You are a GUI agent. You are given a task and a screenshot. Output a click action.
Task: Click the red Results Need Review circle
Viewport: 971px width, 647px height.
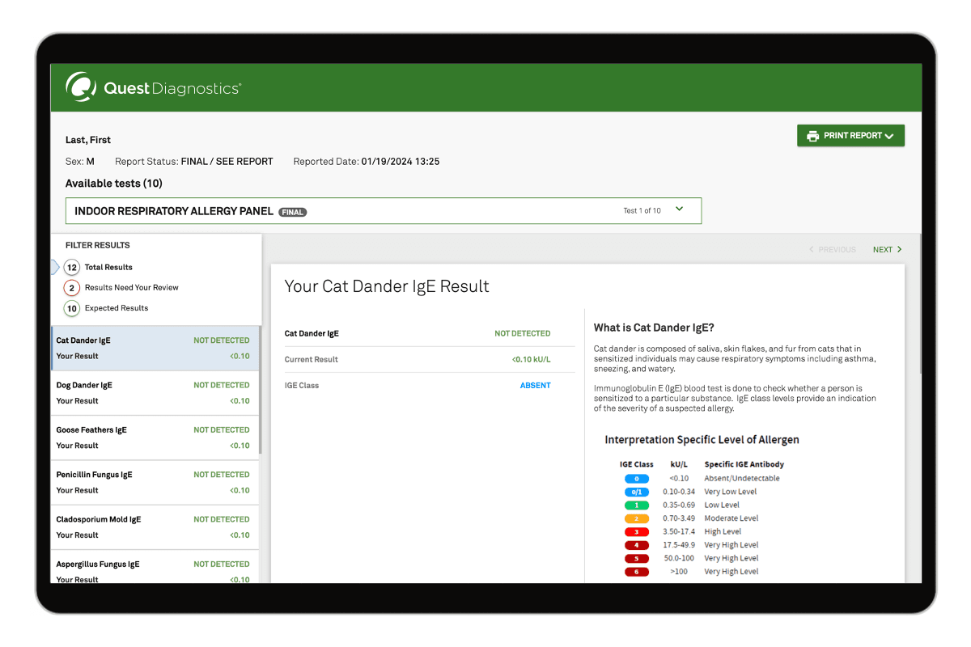(72, 288)
